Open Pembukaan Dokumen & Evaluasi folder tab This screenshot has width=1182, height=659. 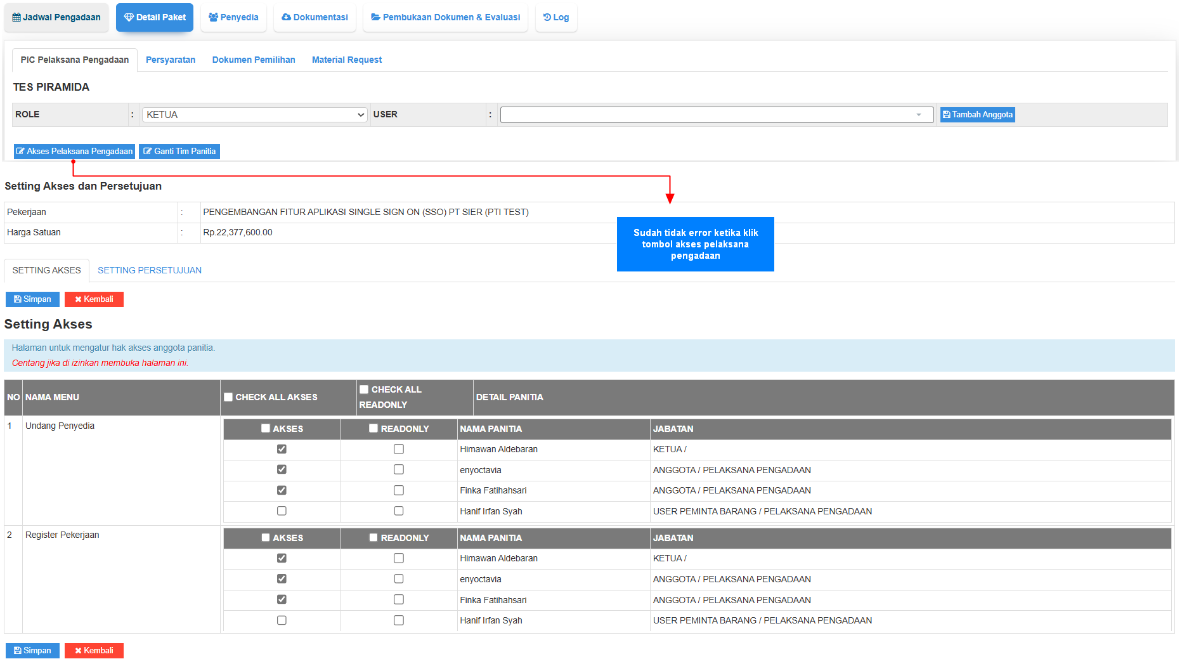click(445, 17)
